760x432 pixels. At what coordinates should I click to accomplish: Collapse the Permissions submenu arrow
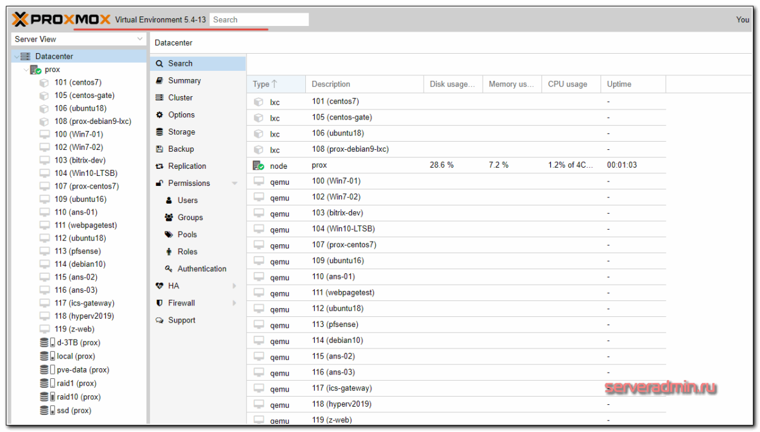coord(235,183)
